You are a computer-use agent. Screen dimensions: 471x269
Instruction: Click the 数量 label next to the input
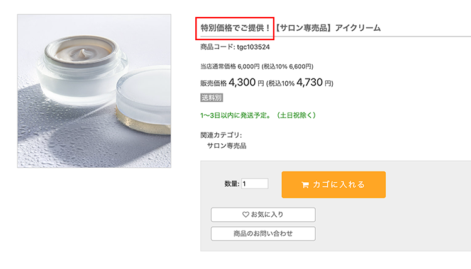pyautogui.click(x=231, y=184)
